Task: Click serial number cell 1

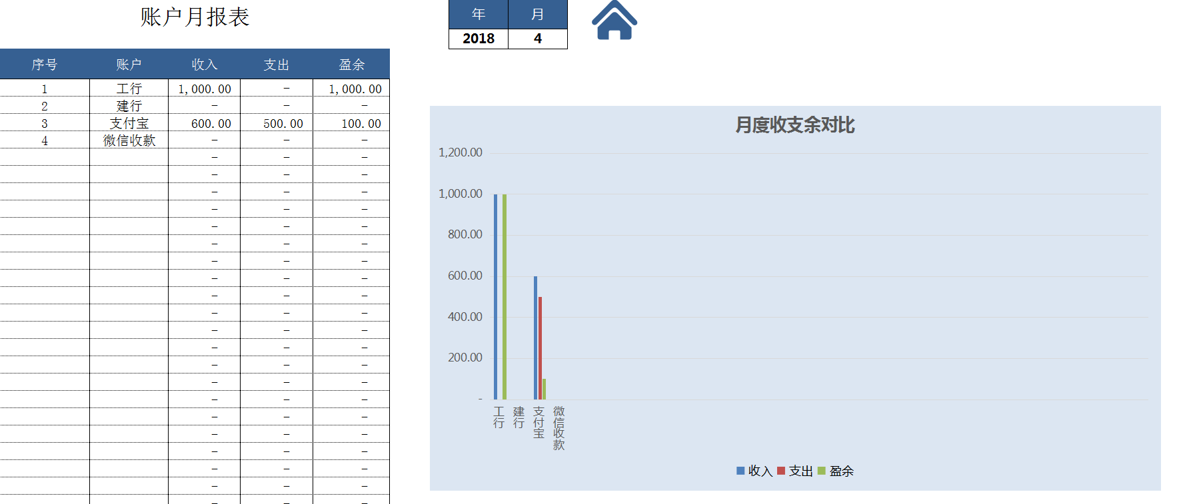Action: [45, 89]
